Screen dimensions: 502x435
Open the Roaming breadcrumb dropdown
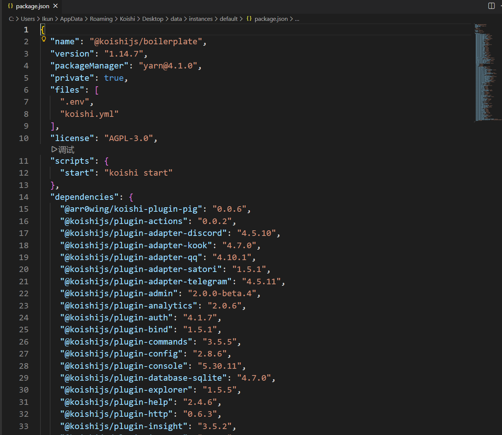point(101,19)
